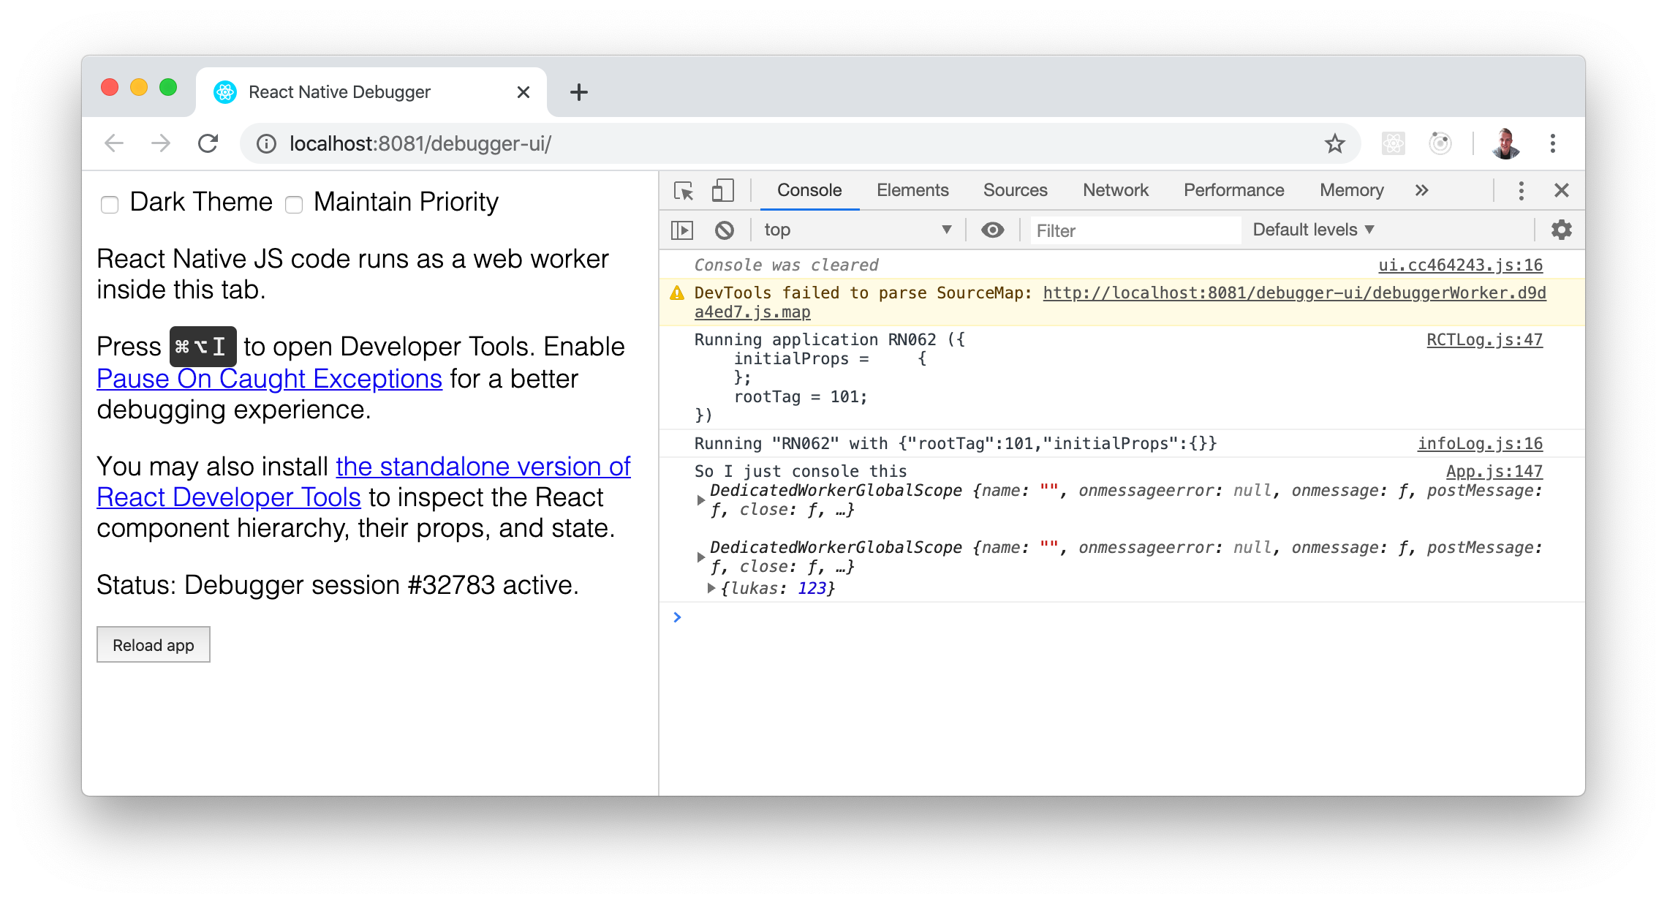Clear console with the ban icon
The image size is (1667, 904).
point(724,230)
